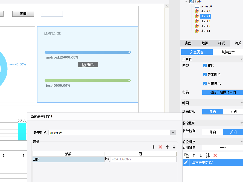
Task: Click chart2 icon in tree
Action: coord(197,11)
